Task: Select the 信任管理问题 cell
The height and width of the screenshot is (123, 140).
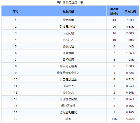Action: point(68,99)
